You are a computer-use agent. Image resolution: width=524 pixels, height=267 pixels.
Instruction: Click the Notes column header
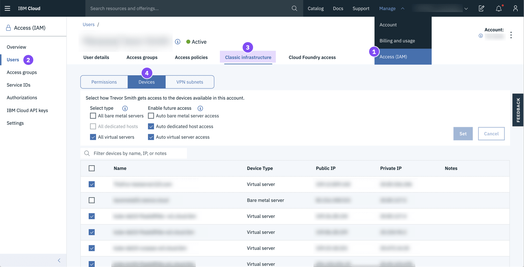tap(451, 168)
